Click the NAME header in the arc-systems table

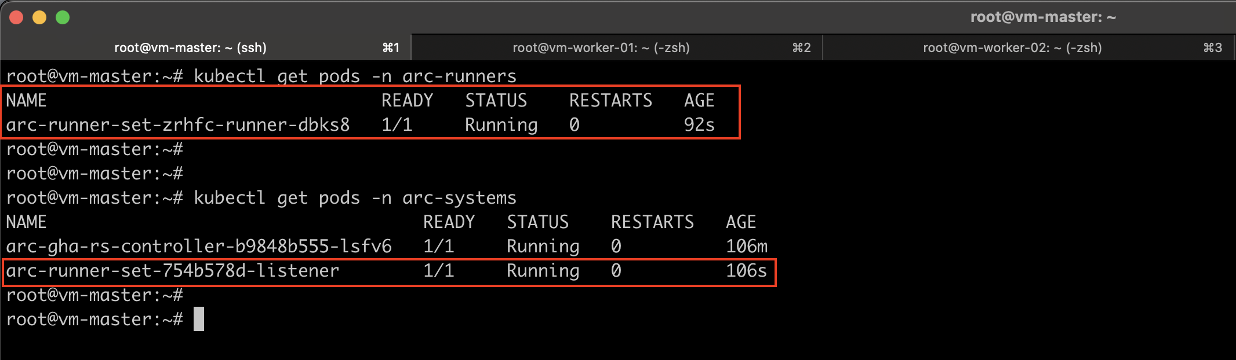26,222
